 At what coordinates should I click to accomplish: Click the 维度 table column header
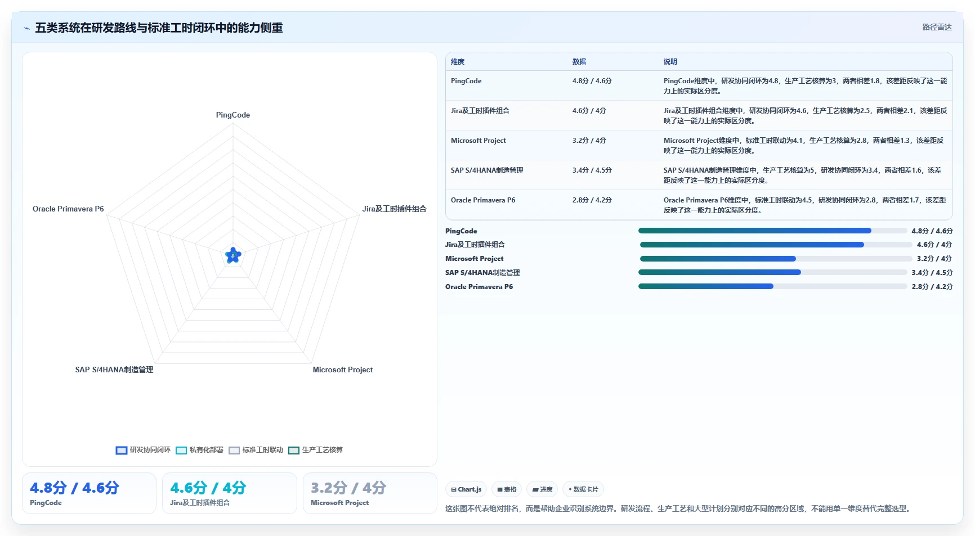(x=458, y=62)
